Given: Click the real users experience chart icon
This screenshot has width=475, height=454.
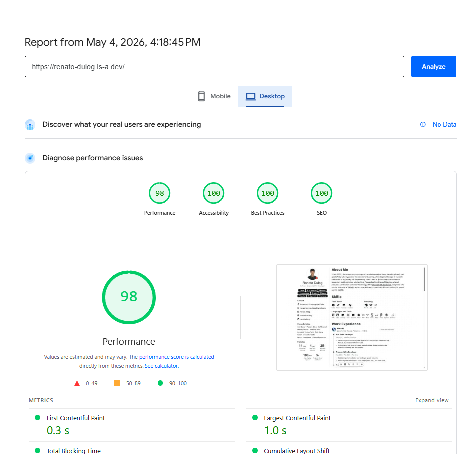Looking at the screenshot, I should pos(30,125).
